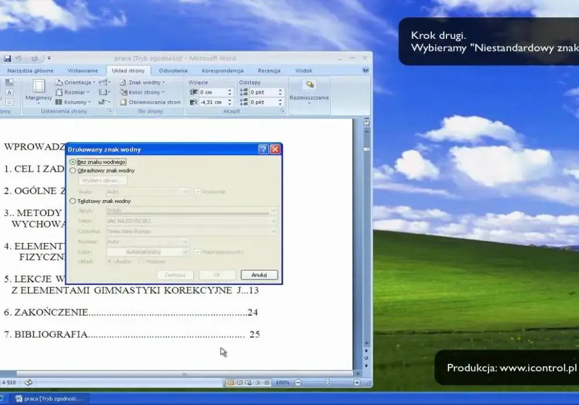Click the spacing after 0 pkt spinner
This screenshot has height=405, width=579.
(280, 102)
